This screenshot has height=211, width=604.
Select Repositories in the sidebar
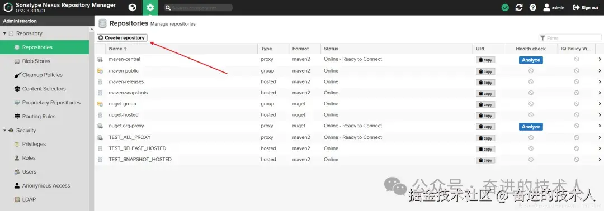[x=44, y=47]
